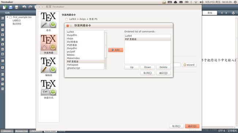Click the previous left-arrow beside 查找
This screenshot has height=133, width=238.
222,13
